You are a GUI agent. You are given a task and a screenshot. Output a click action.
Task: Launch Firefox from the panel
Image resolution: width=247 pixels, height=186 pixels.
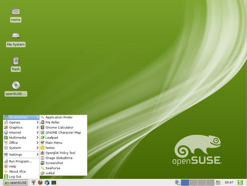tap(40, 182)
